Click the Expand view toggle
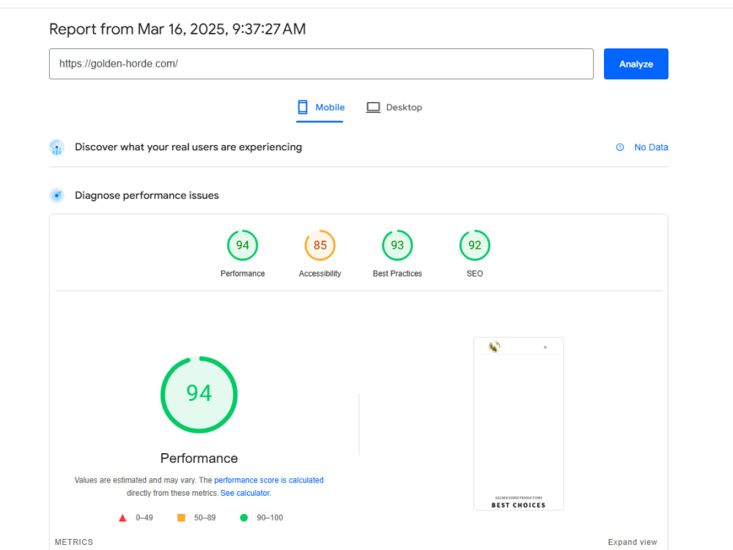The width and height of the screenshot is (733, 550). pos(633,542)
